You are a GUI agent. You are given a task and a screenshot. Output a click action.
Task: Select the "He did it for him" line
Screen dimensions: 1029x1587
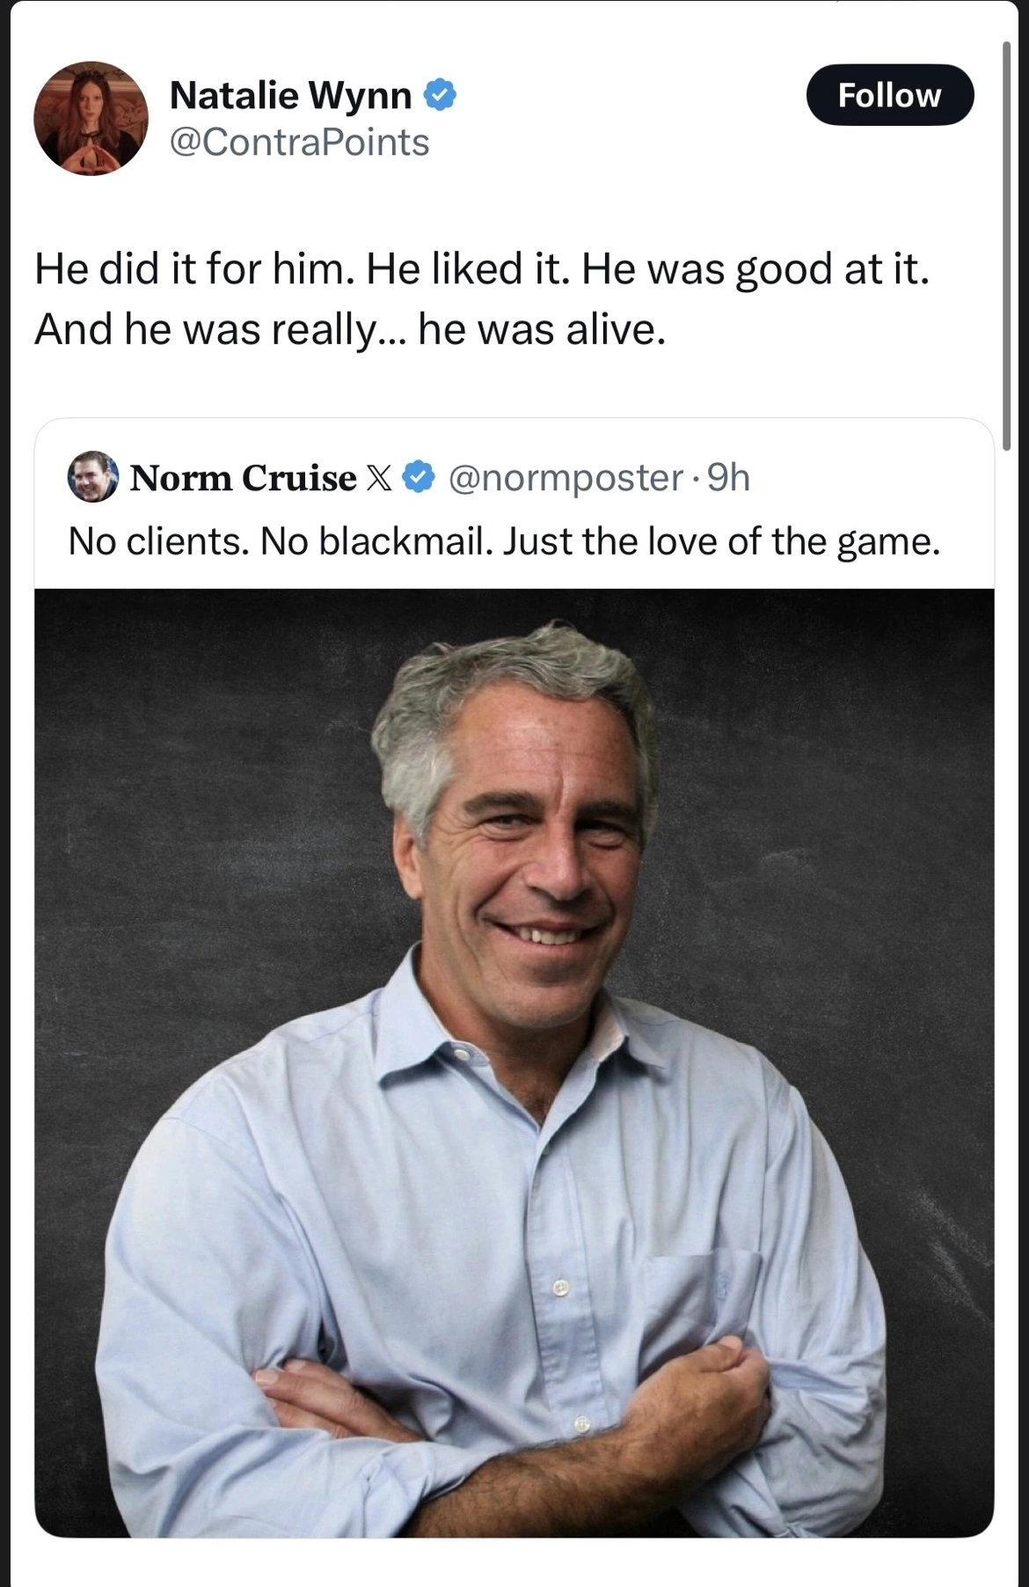point(482,268)
